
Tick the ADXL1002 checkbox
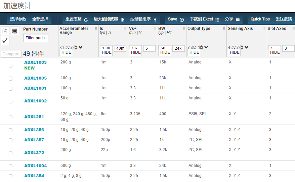(10, 101)
